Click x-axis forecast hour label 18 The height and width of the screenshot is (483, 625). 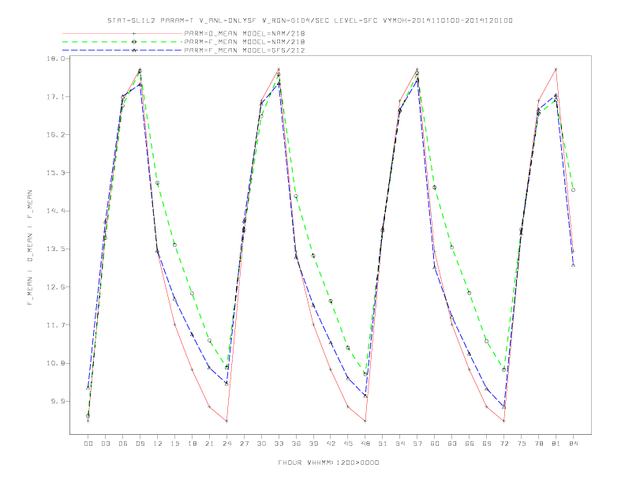192,444
